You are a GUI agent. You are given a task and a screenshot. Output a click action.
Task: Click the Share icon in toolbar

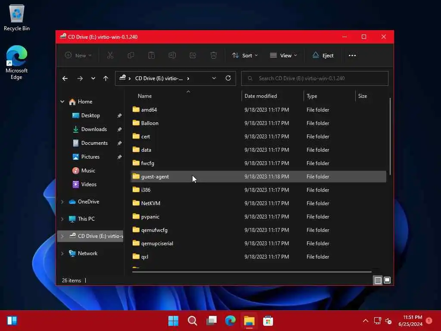coord(193,56)
